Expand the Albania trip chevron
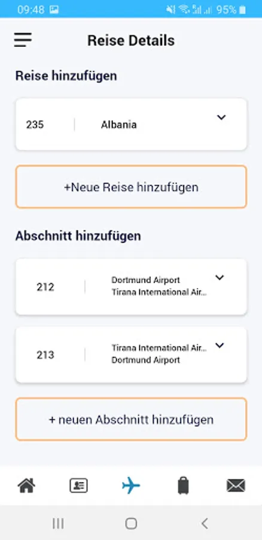 pyautogui.click(x=221, y=118)
